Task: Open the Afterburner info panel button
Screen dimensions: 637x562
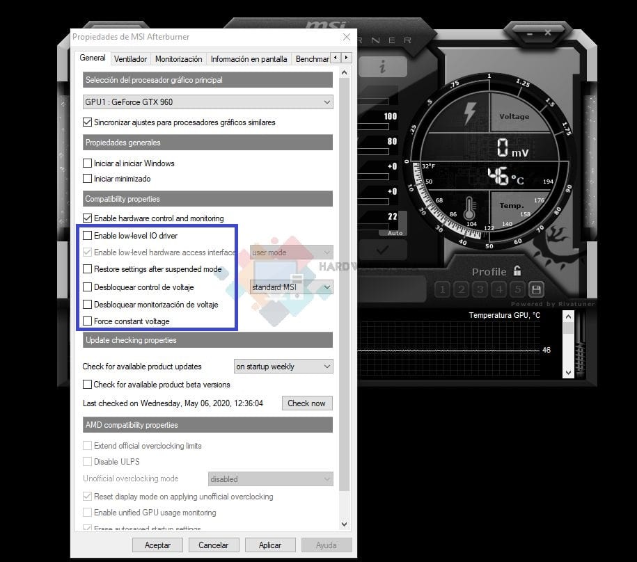Action: click(383, 66)
